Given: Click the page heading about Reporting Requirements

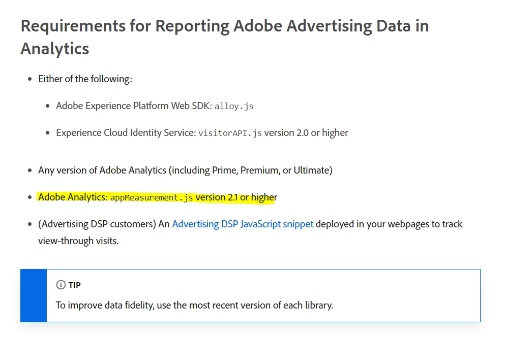Looking at the screenshot, I should [x=224, y=26].
